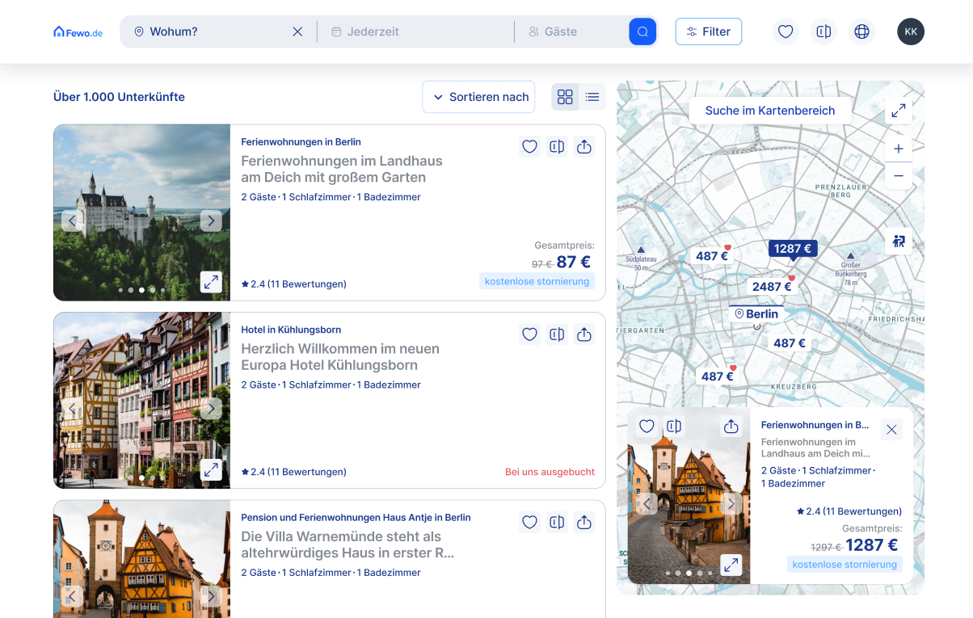Open favorites heart in header
The height and width of the screenshot is (618, 973).
pyautogui.click(x=786, y=32)
